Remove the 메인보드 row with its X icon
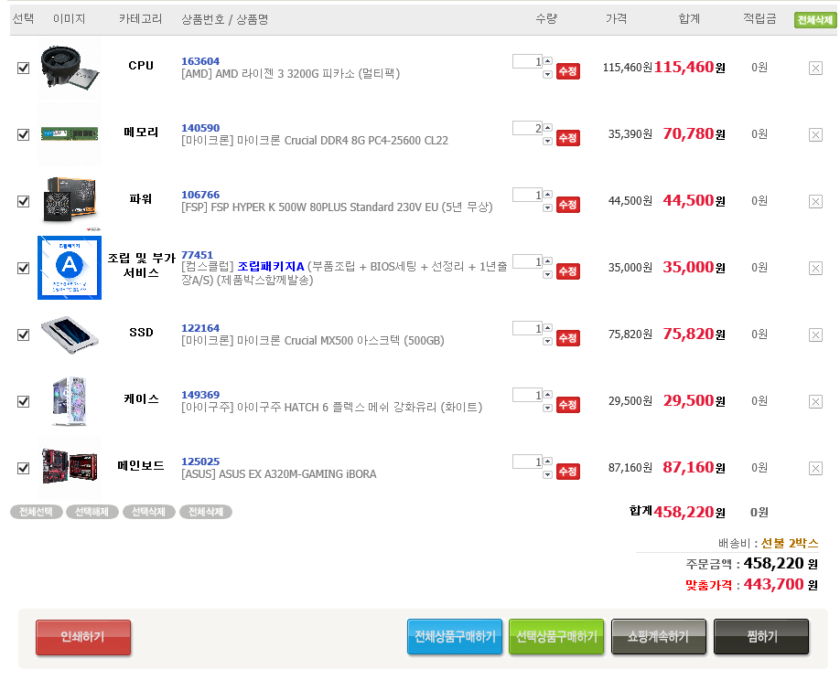This screenshot has height=690, width=840. 815,469
